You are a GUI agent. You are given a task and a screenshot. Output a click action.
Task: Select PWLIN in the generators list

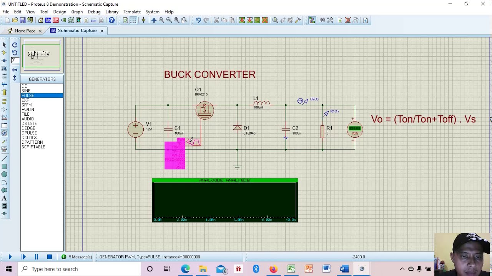[x=42, y=110]
